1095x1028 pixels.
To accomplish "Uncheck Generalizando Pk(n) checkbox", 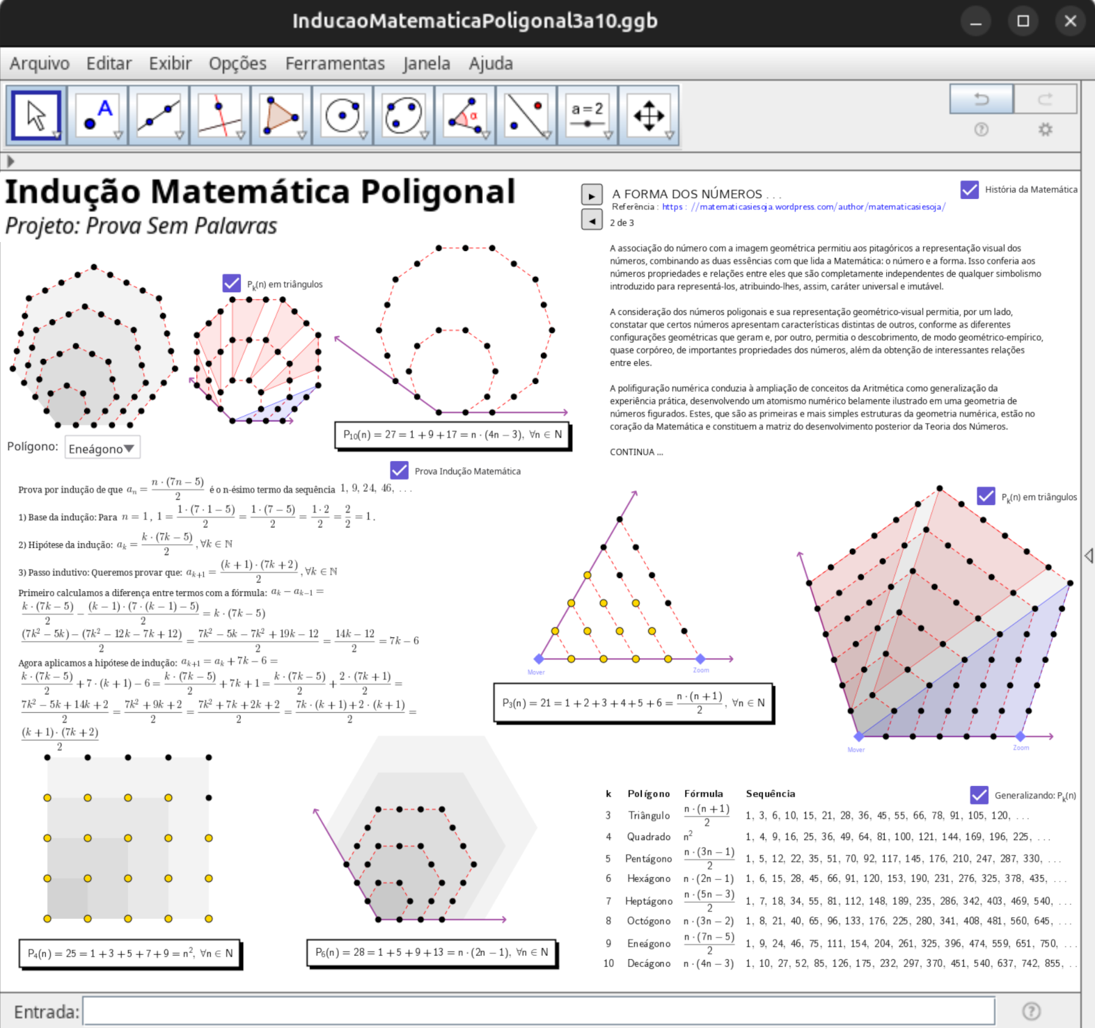I will point(979,795).
